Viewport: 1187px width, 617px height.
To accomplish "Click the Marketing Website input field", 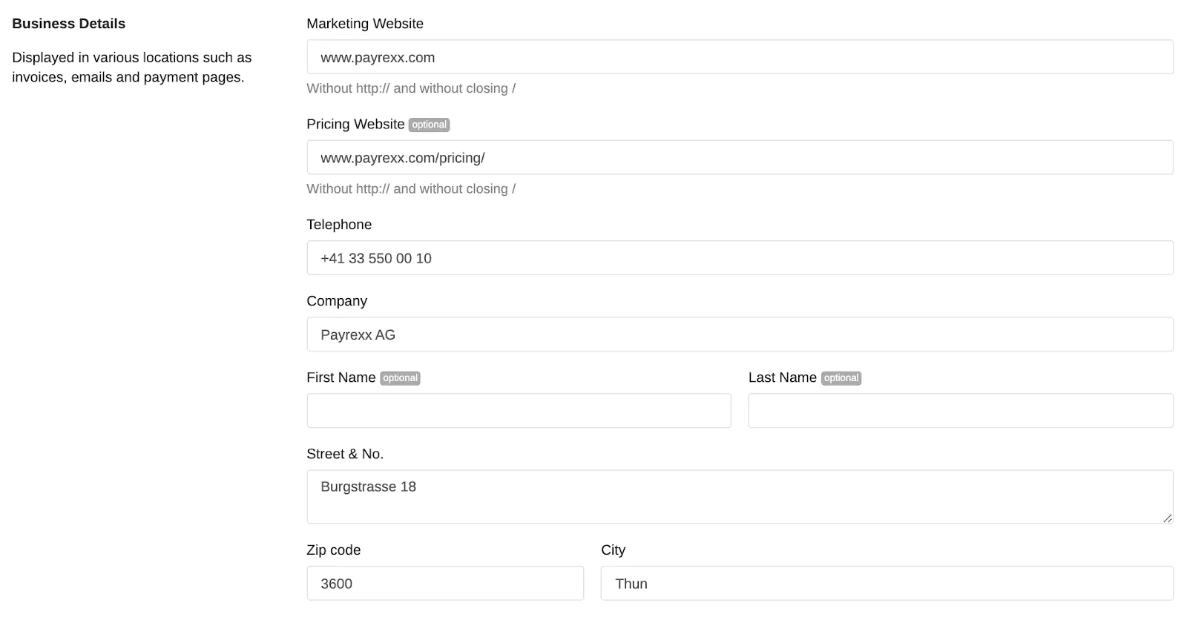I will [740, 57].
